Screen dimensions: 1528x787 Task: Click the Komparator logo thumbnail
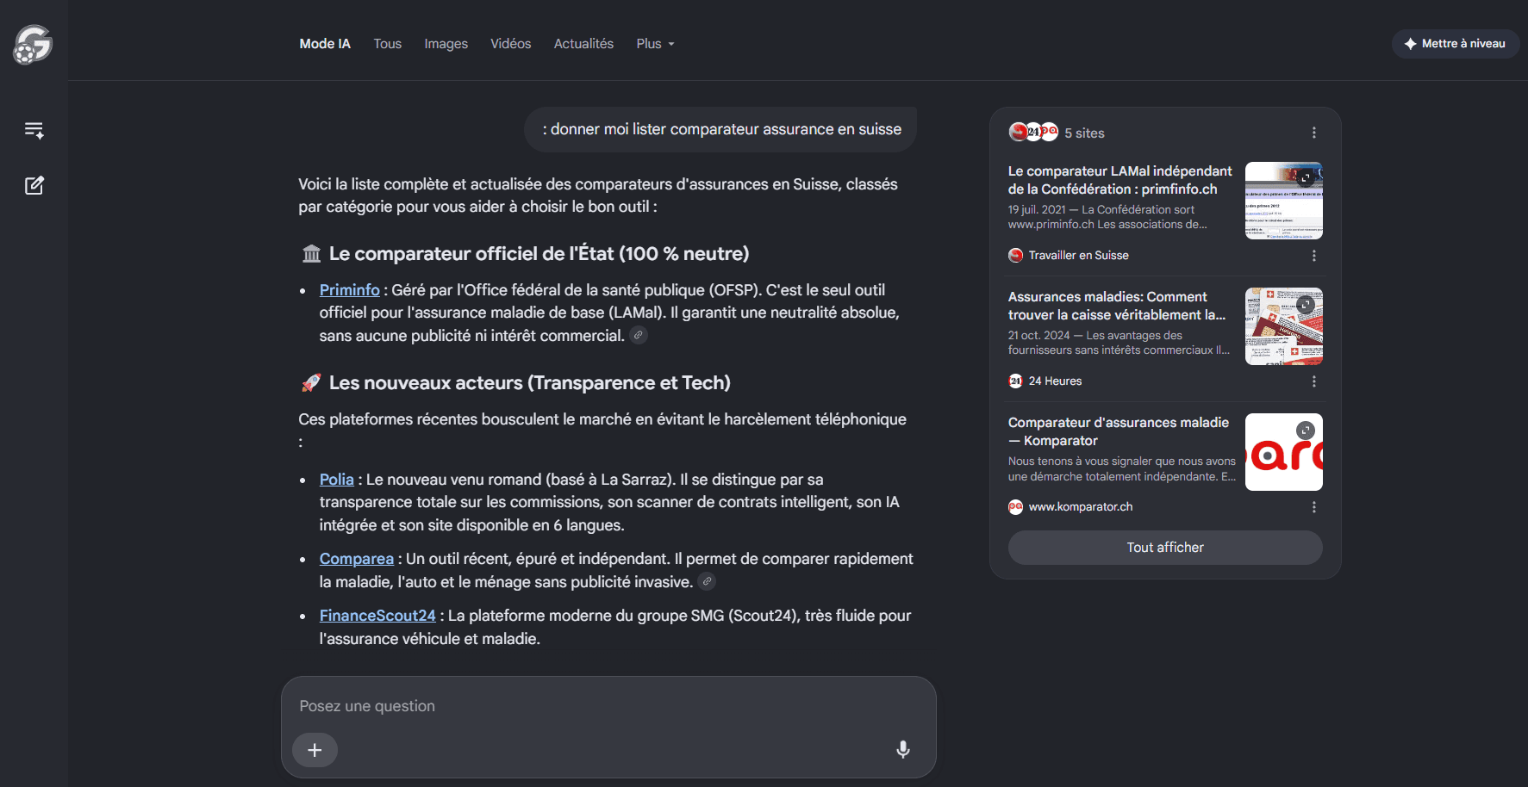coord(1284,452)
